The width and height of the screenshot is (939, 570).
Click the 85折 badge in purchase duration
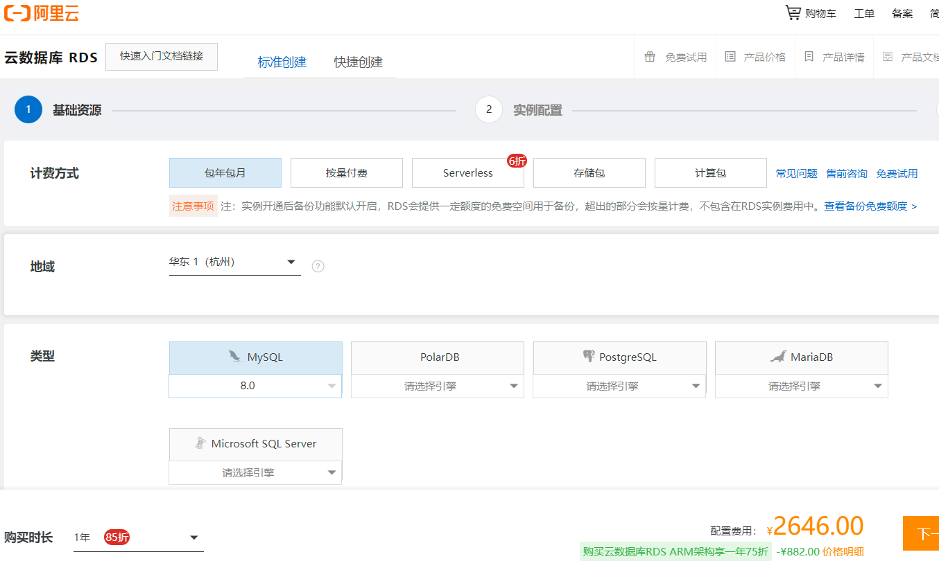click(x=117, y=537)
